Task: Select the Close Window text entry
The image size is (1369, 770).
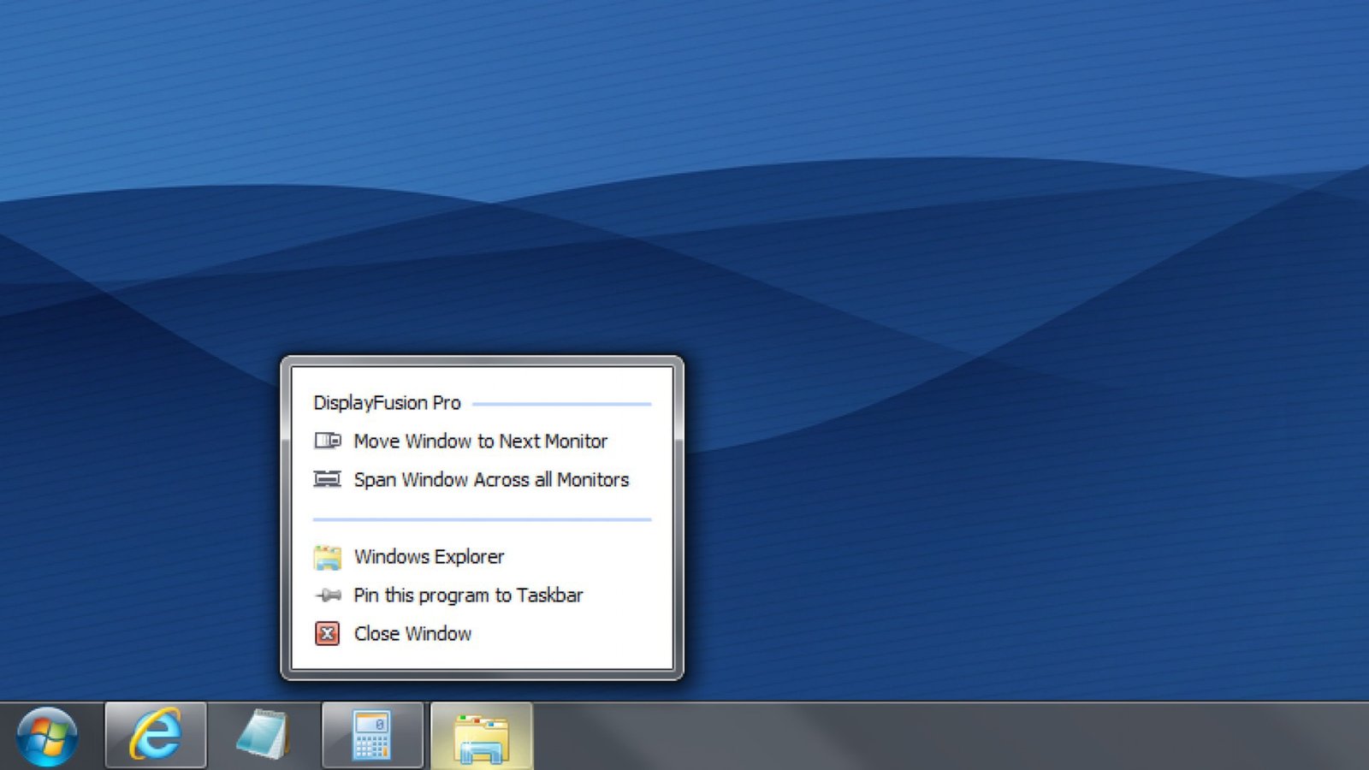Action: tap(412, 634)
